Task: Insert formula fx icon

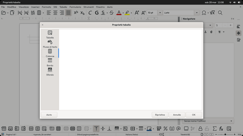Action: (221, 129)
